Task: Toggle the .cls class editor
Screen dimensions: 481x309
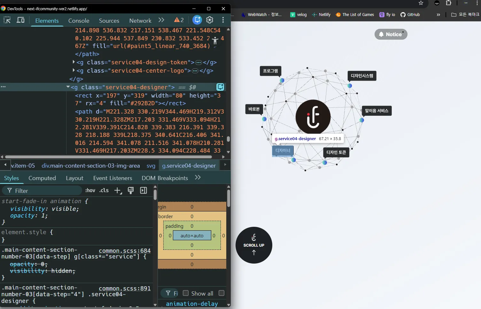Action: (104, 190)
